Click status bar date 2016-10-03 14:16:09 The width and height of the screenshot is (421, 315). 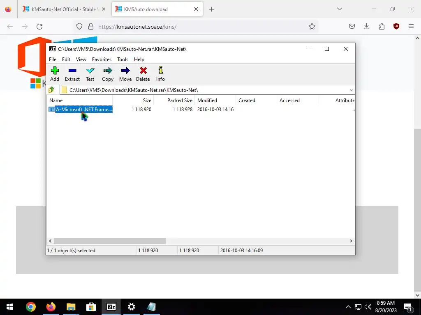click(x=241, y=251)
